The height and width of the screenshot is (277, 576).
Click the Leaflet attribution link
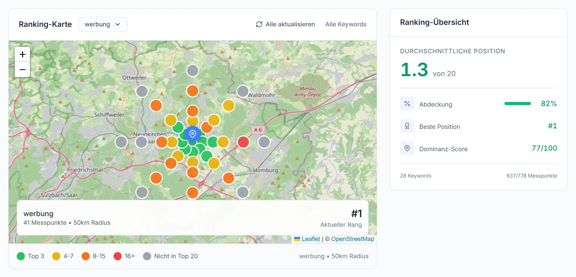click(x=311, y=239)
